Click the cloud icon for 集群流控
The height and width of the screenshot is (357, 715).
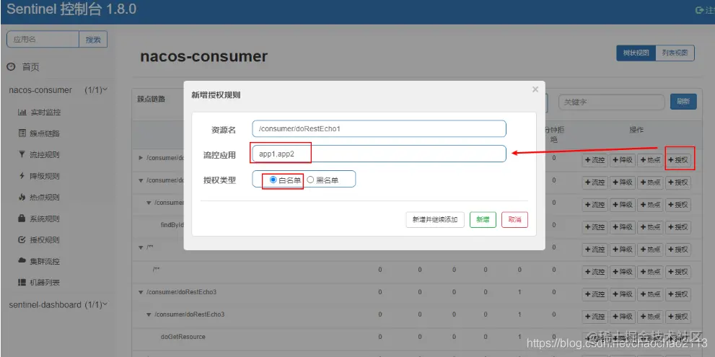[x=22, y=261]
